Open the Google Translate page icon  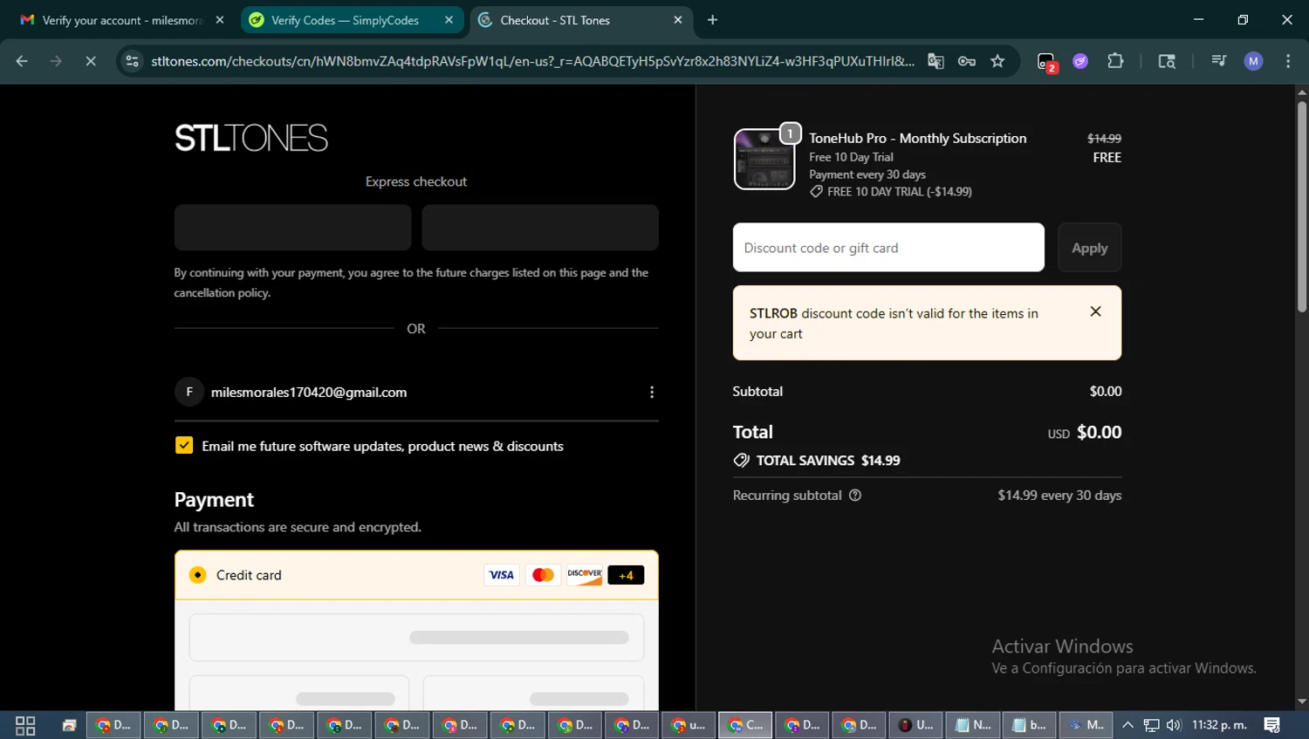click(935, 61)
